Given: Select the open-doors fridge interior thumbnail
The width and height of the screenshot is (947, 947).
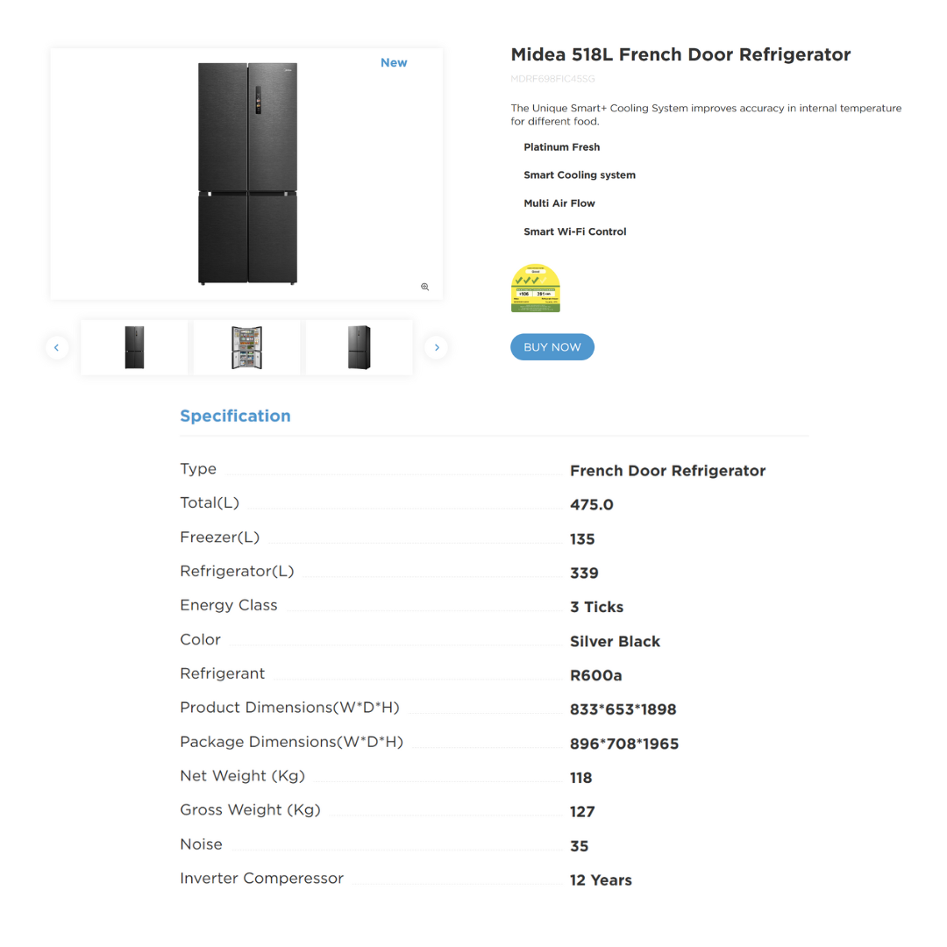Looking at the screenshot, I should point(246,347).
